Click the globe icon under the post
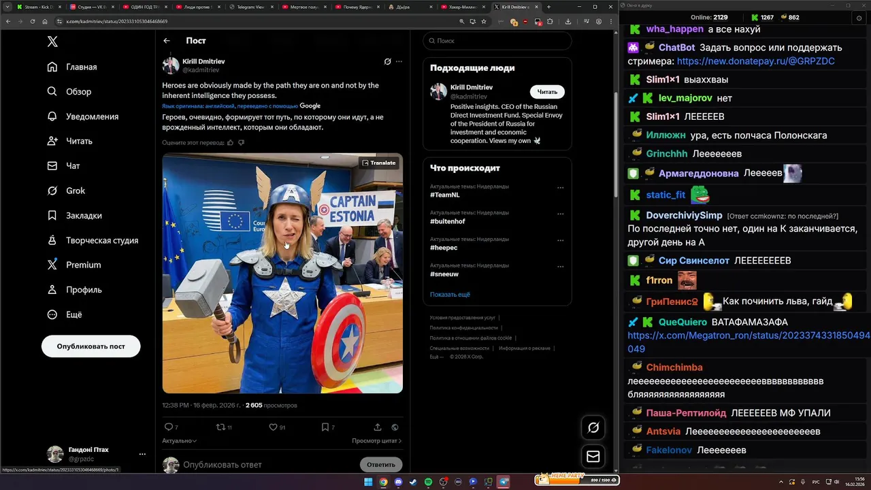The height and width of the screenshot is (490, 871). click(395, 427)
